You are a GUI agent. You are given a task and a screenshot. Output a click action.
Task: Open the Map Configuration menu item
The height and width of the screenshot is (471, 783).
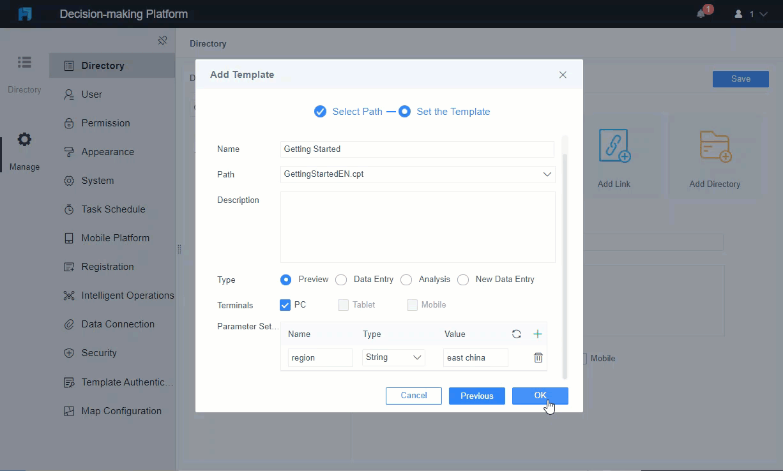pos(112,411)
